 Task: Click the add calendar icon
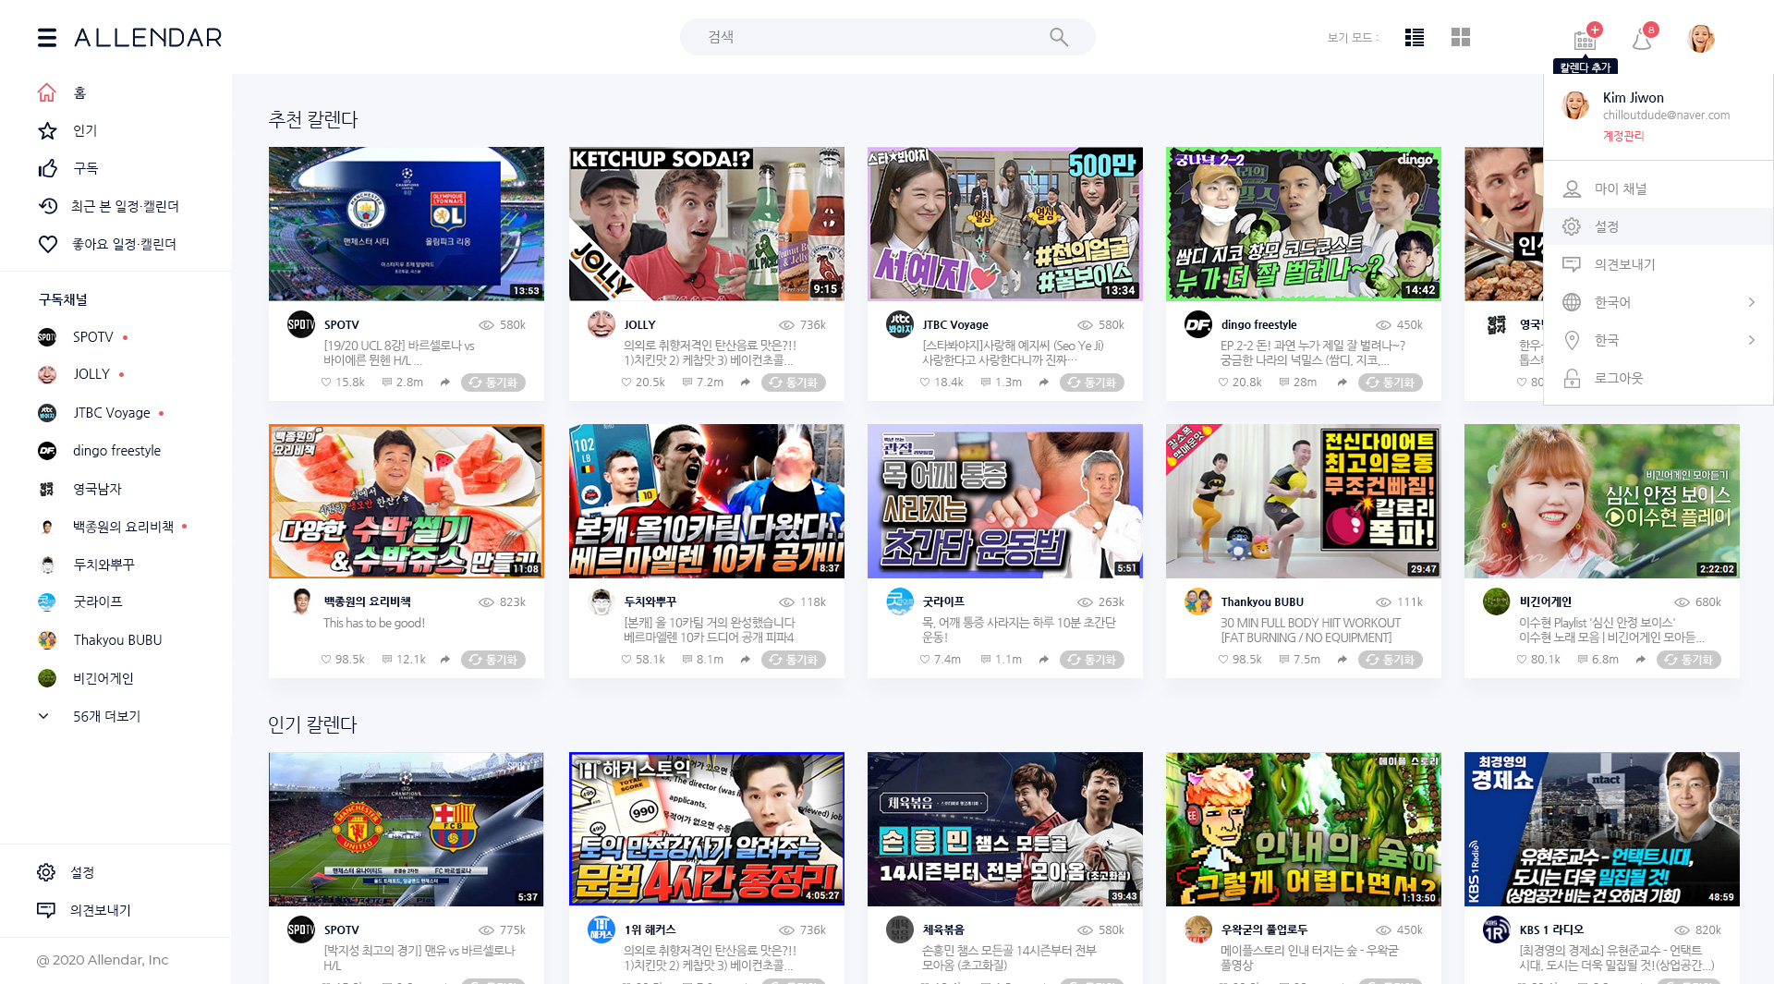point(1586,39)
